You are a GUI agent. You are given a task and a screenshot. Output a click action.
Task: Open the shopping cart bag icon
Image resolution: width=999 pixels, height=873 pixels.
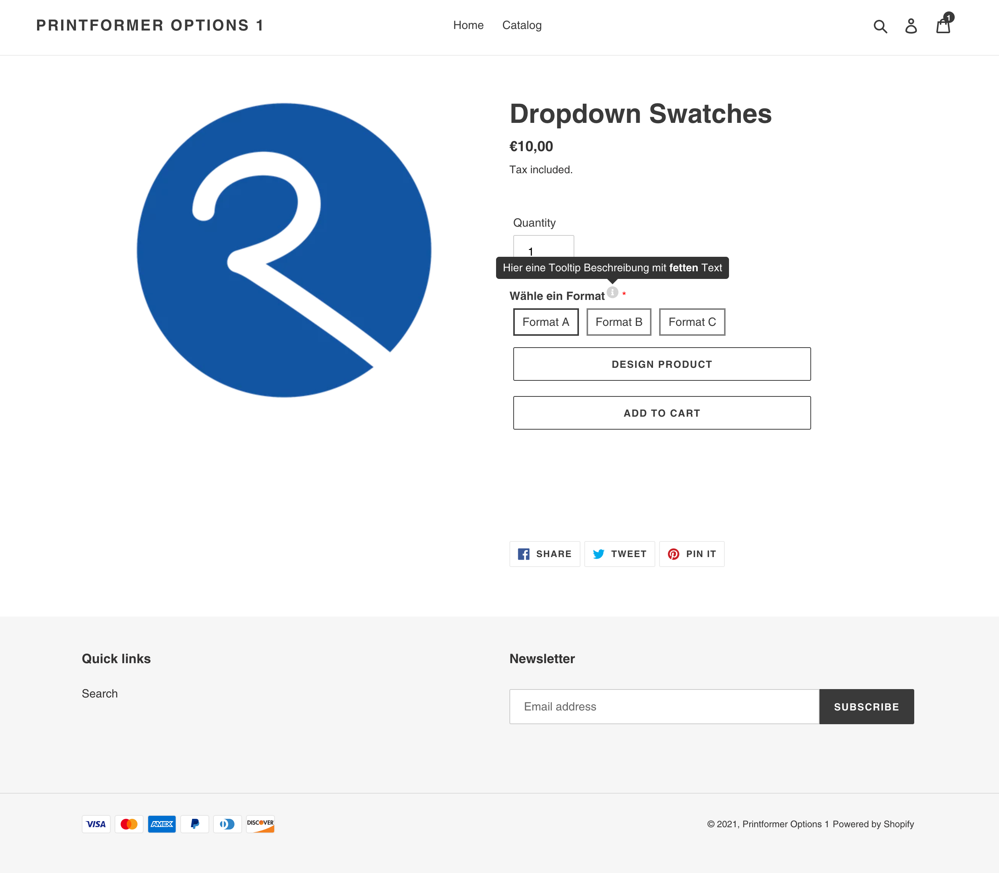click(x=943, y=26)
